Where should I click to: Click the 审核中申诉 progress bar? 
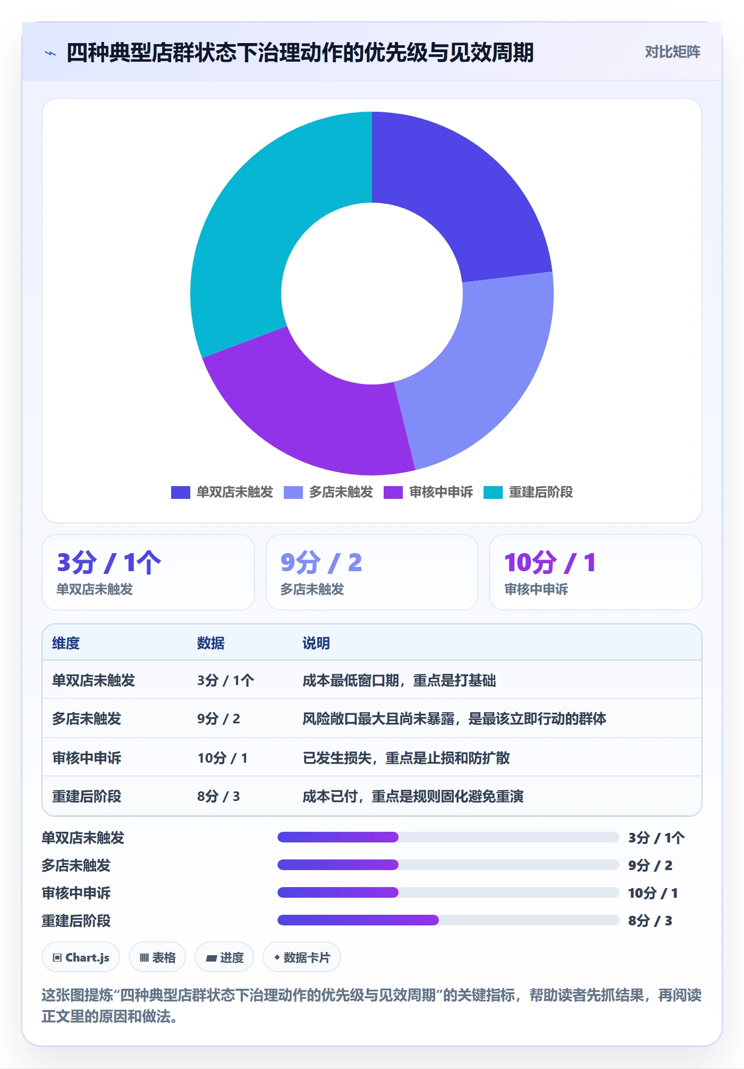coord(448,892)
